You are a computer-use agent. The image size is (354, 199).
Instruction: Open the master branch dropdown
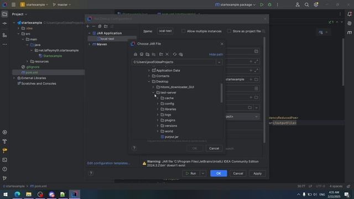62,5
